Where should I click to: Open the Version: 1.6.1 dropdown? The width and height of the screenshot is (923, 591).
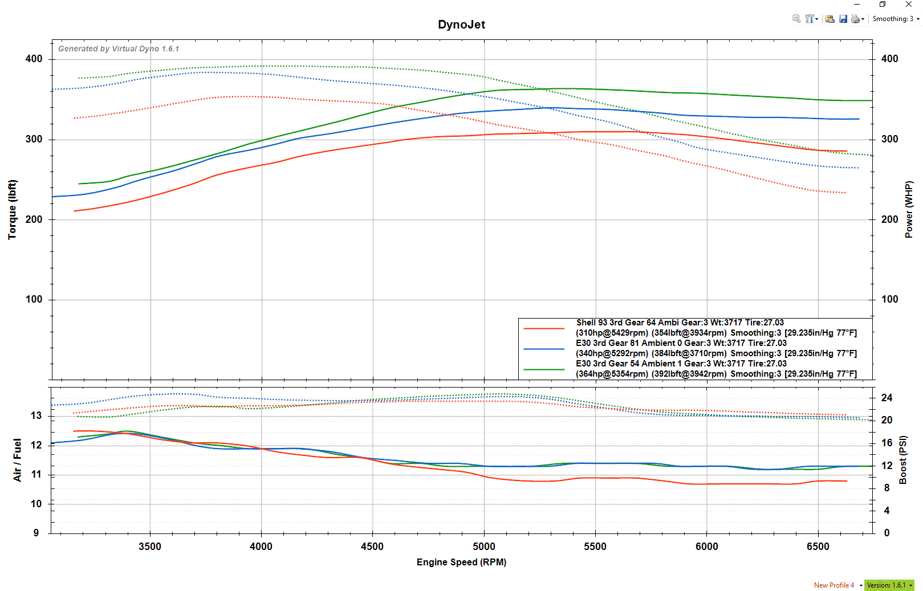889,585
